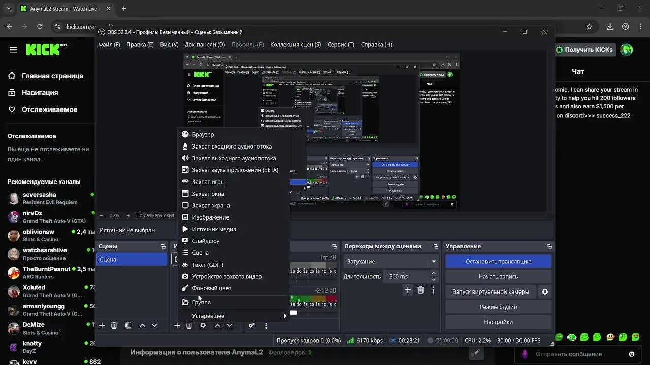Undock the Управление panel via float icon

click(549, 246)
